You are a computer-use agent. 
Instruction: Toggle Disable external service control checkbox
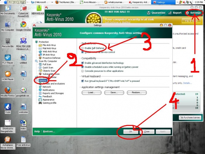coord(82,52)
